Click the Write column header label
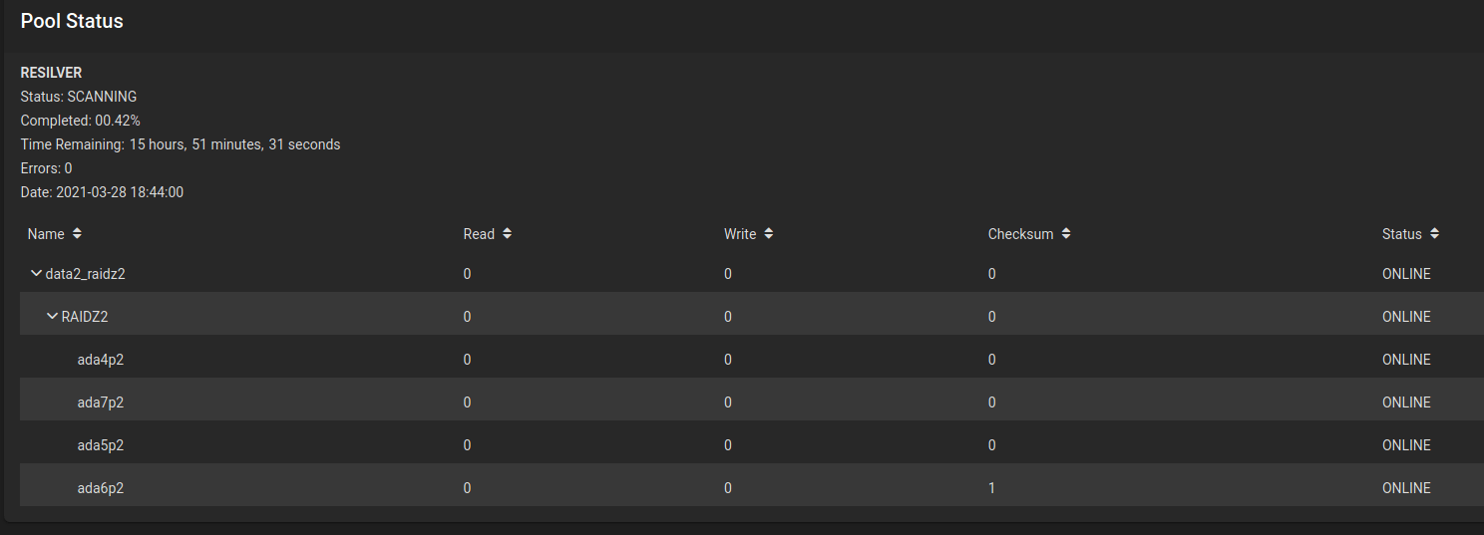Viewport: 1484px width, 535px height. (740, 234)
